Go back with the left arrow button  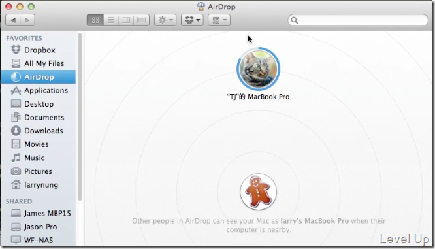click(13, 20)
